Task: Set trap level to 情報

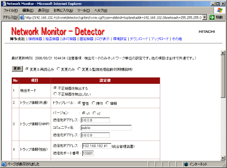Action: (x=107, y=103)
